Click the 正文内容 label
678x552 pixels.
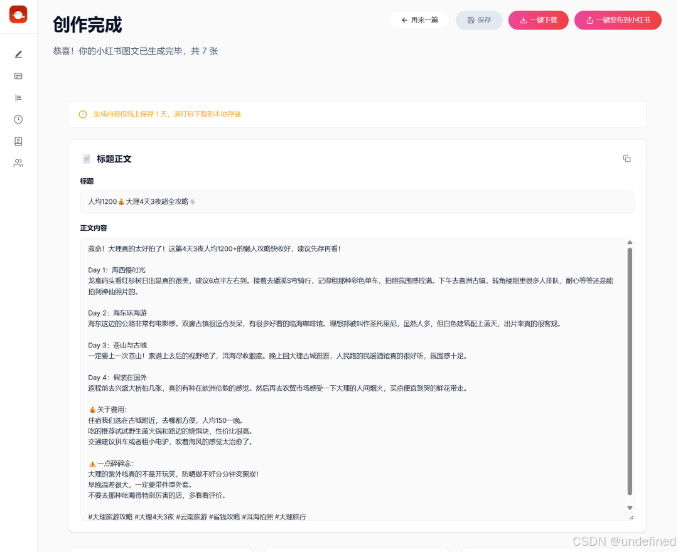click(94, 228)
